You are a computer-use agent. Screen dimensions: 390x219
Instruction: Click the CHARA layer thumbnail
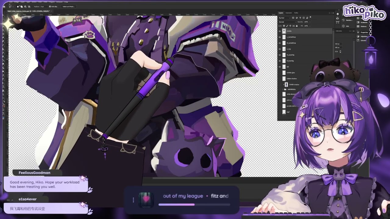tap(284, 31)
